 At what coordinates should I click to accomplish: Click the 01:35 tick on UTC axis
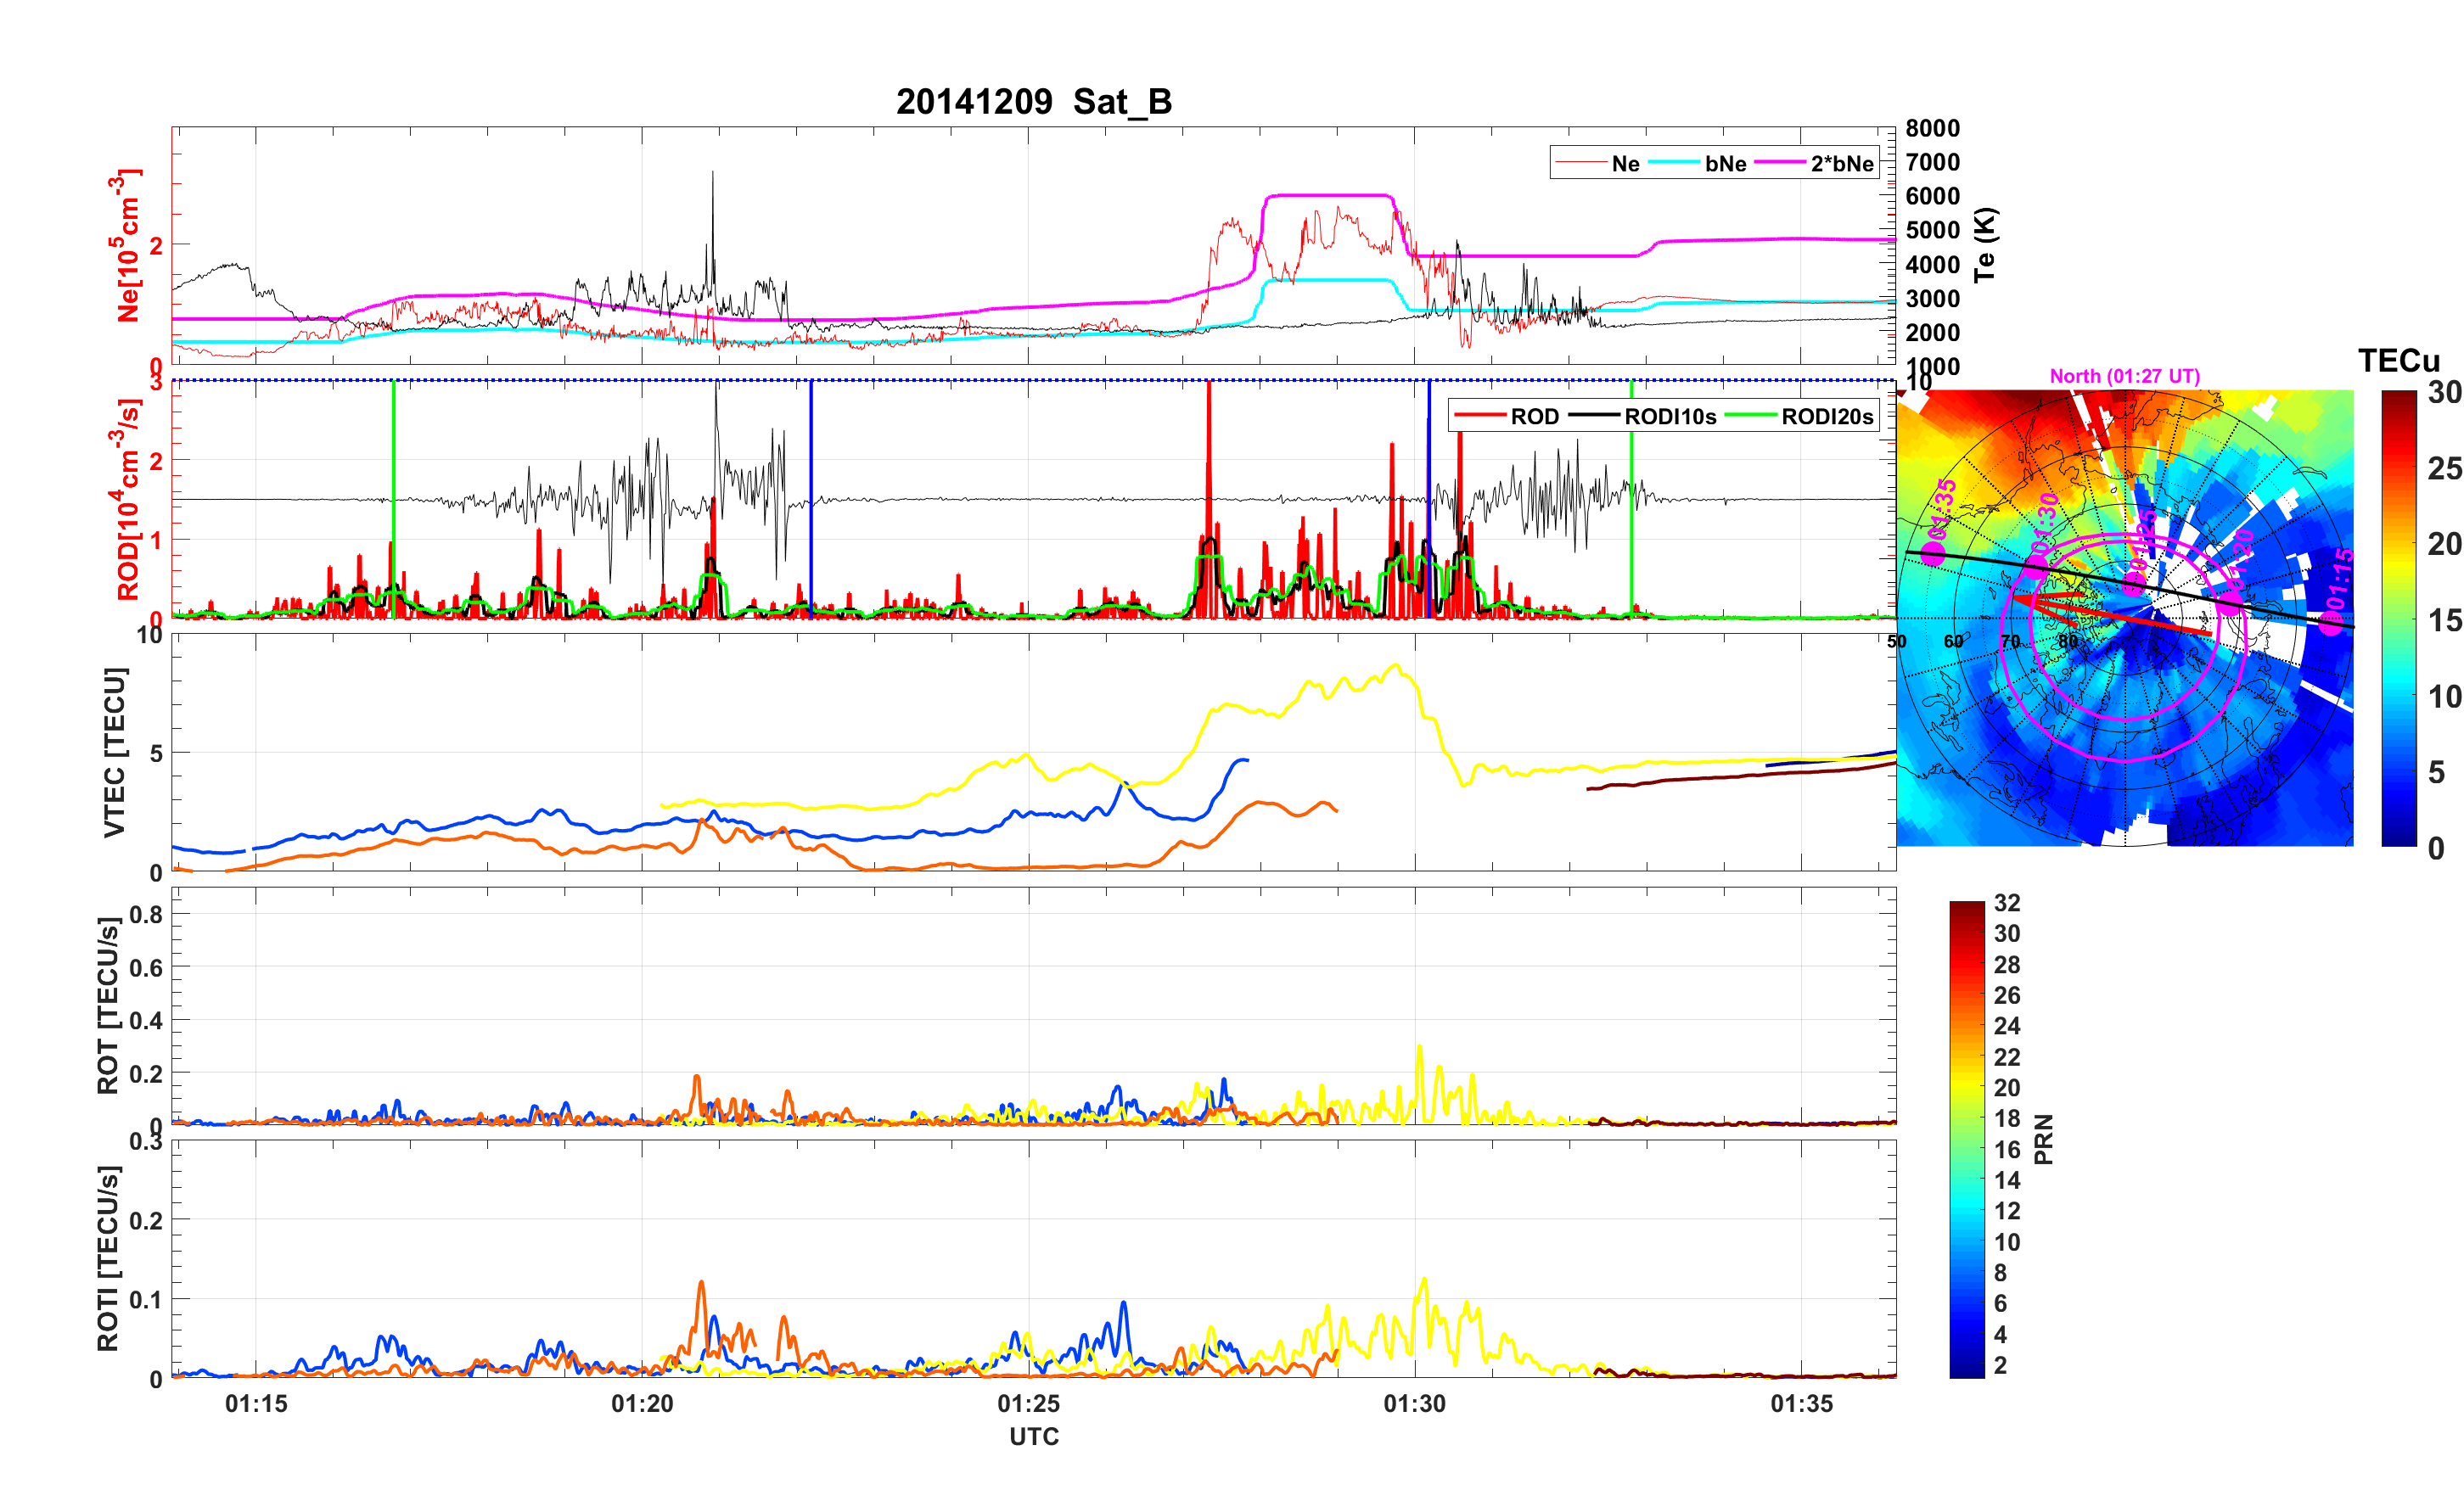tap(1801, 1404)
